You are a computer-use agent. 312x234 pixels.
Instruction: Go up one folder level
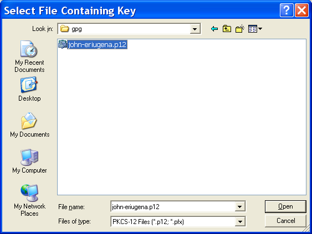(227, 29)
